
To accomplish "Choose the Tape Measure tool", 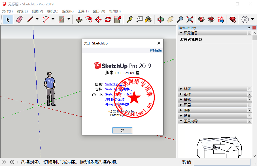I will coord(130,20).
